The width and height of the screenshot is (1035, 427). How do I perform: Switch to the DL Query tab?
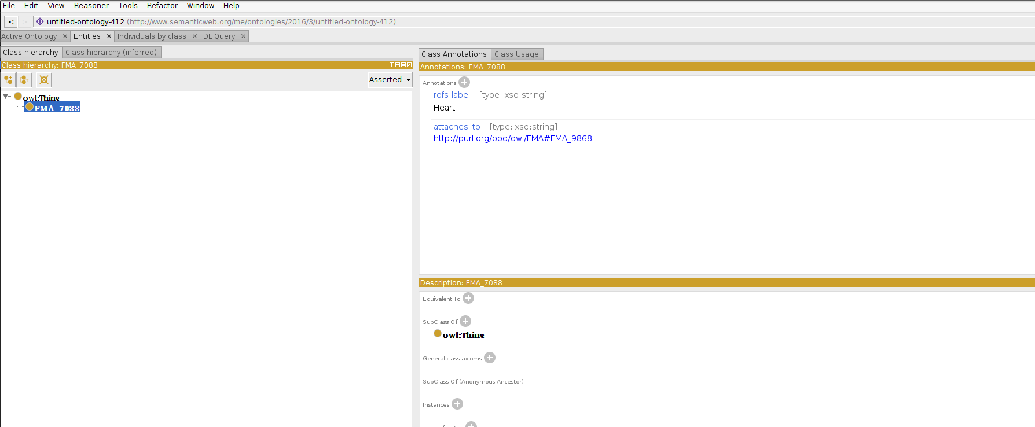(219, 36)
